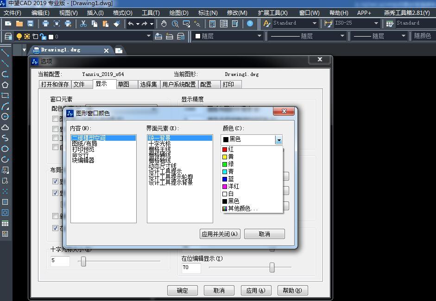Click the zoom window icon
This screenshot has width=436, height=301.
coord(186,24)
